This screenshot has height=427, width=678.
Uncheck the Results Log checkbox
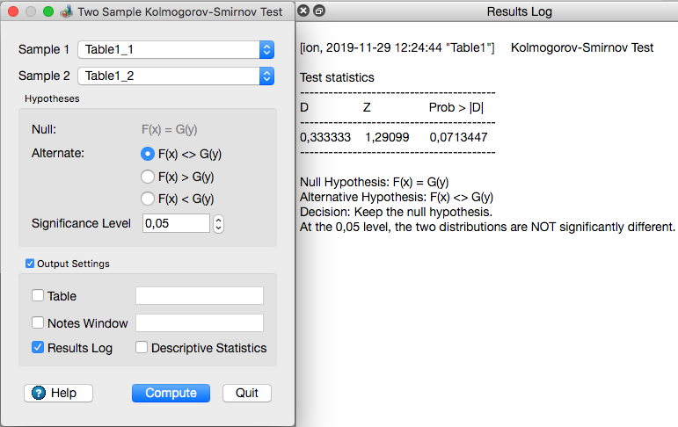[38, 348]
